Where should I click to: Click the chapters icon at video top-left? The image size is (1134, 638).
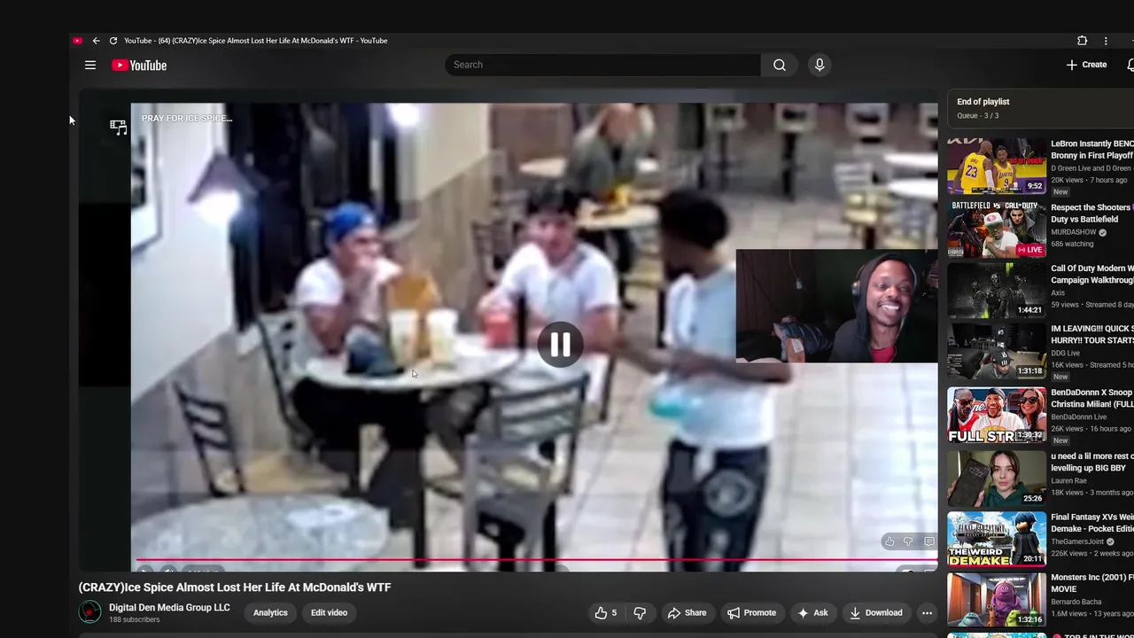click(118, 127)
